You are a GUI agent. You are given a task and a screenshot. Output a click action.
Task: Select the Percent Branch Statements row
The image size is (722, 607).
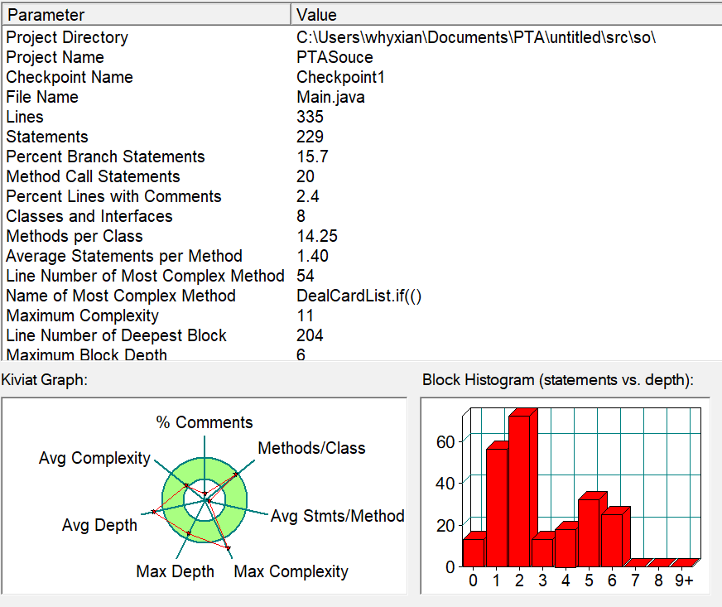point(361,157)
